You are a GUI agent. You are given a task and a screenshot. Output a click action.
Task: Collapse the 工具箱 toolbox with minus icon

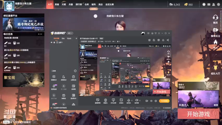(x=75, y=71)
